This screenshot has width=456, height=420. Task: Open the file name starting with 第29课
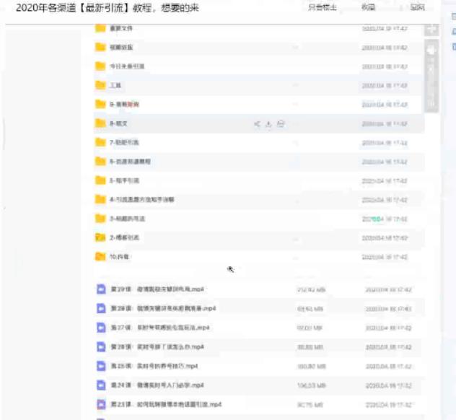[157, 289]
